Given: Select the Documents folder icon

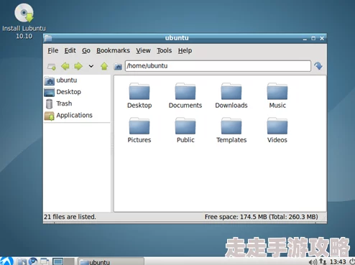Looking at the screenshot, I should pyautogui.click(x=185, y=96).
